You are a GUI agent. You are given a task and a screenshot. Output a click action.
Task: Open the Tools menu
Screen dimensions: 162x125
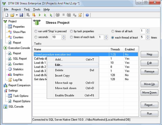[36, 9]
